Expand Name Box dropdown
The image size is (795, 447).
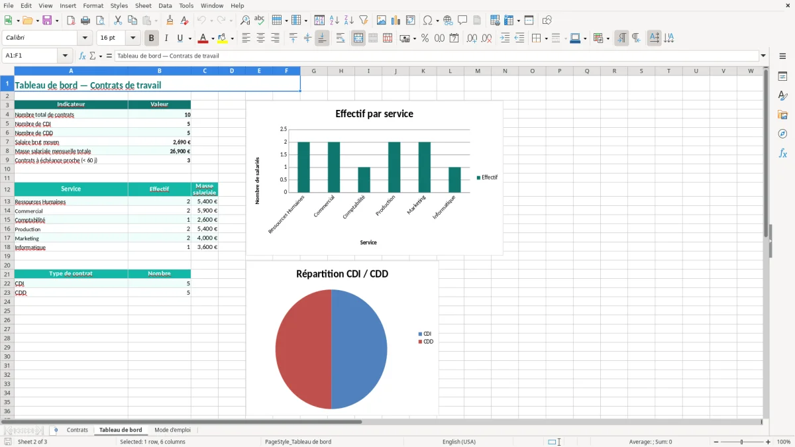65,56
